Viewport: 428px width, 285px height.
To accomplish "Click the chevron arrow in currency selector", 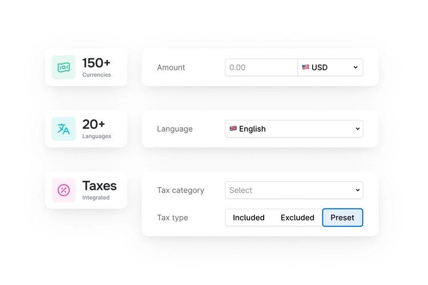I will [356, 67].
